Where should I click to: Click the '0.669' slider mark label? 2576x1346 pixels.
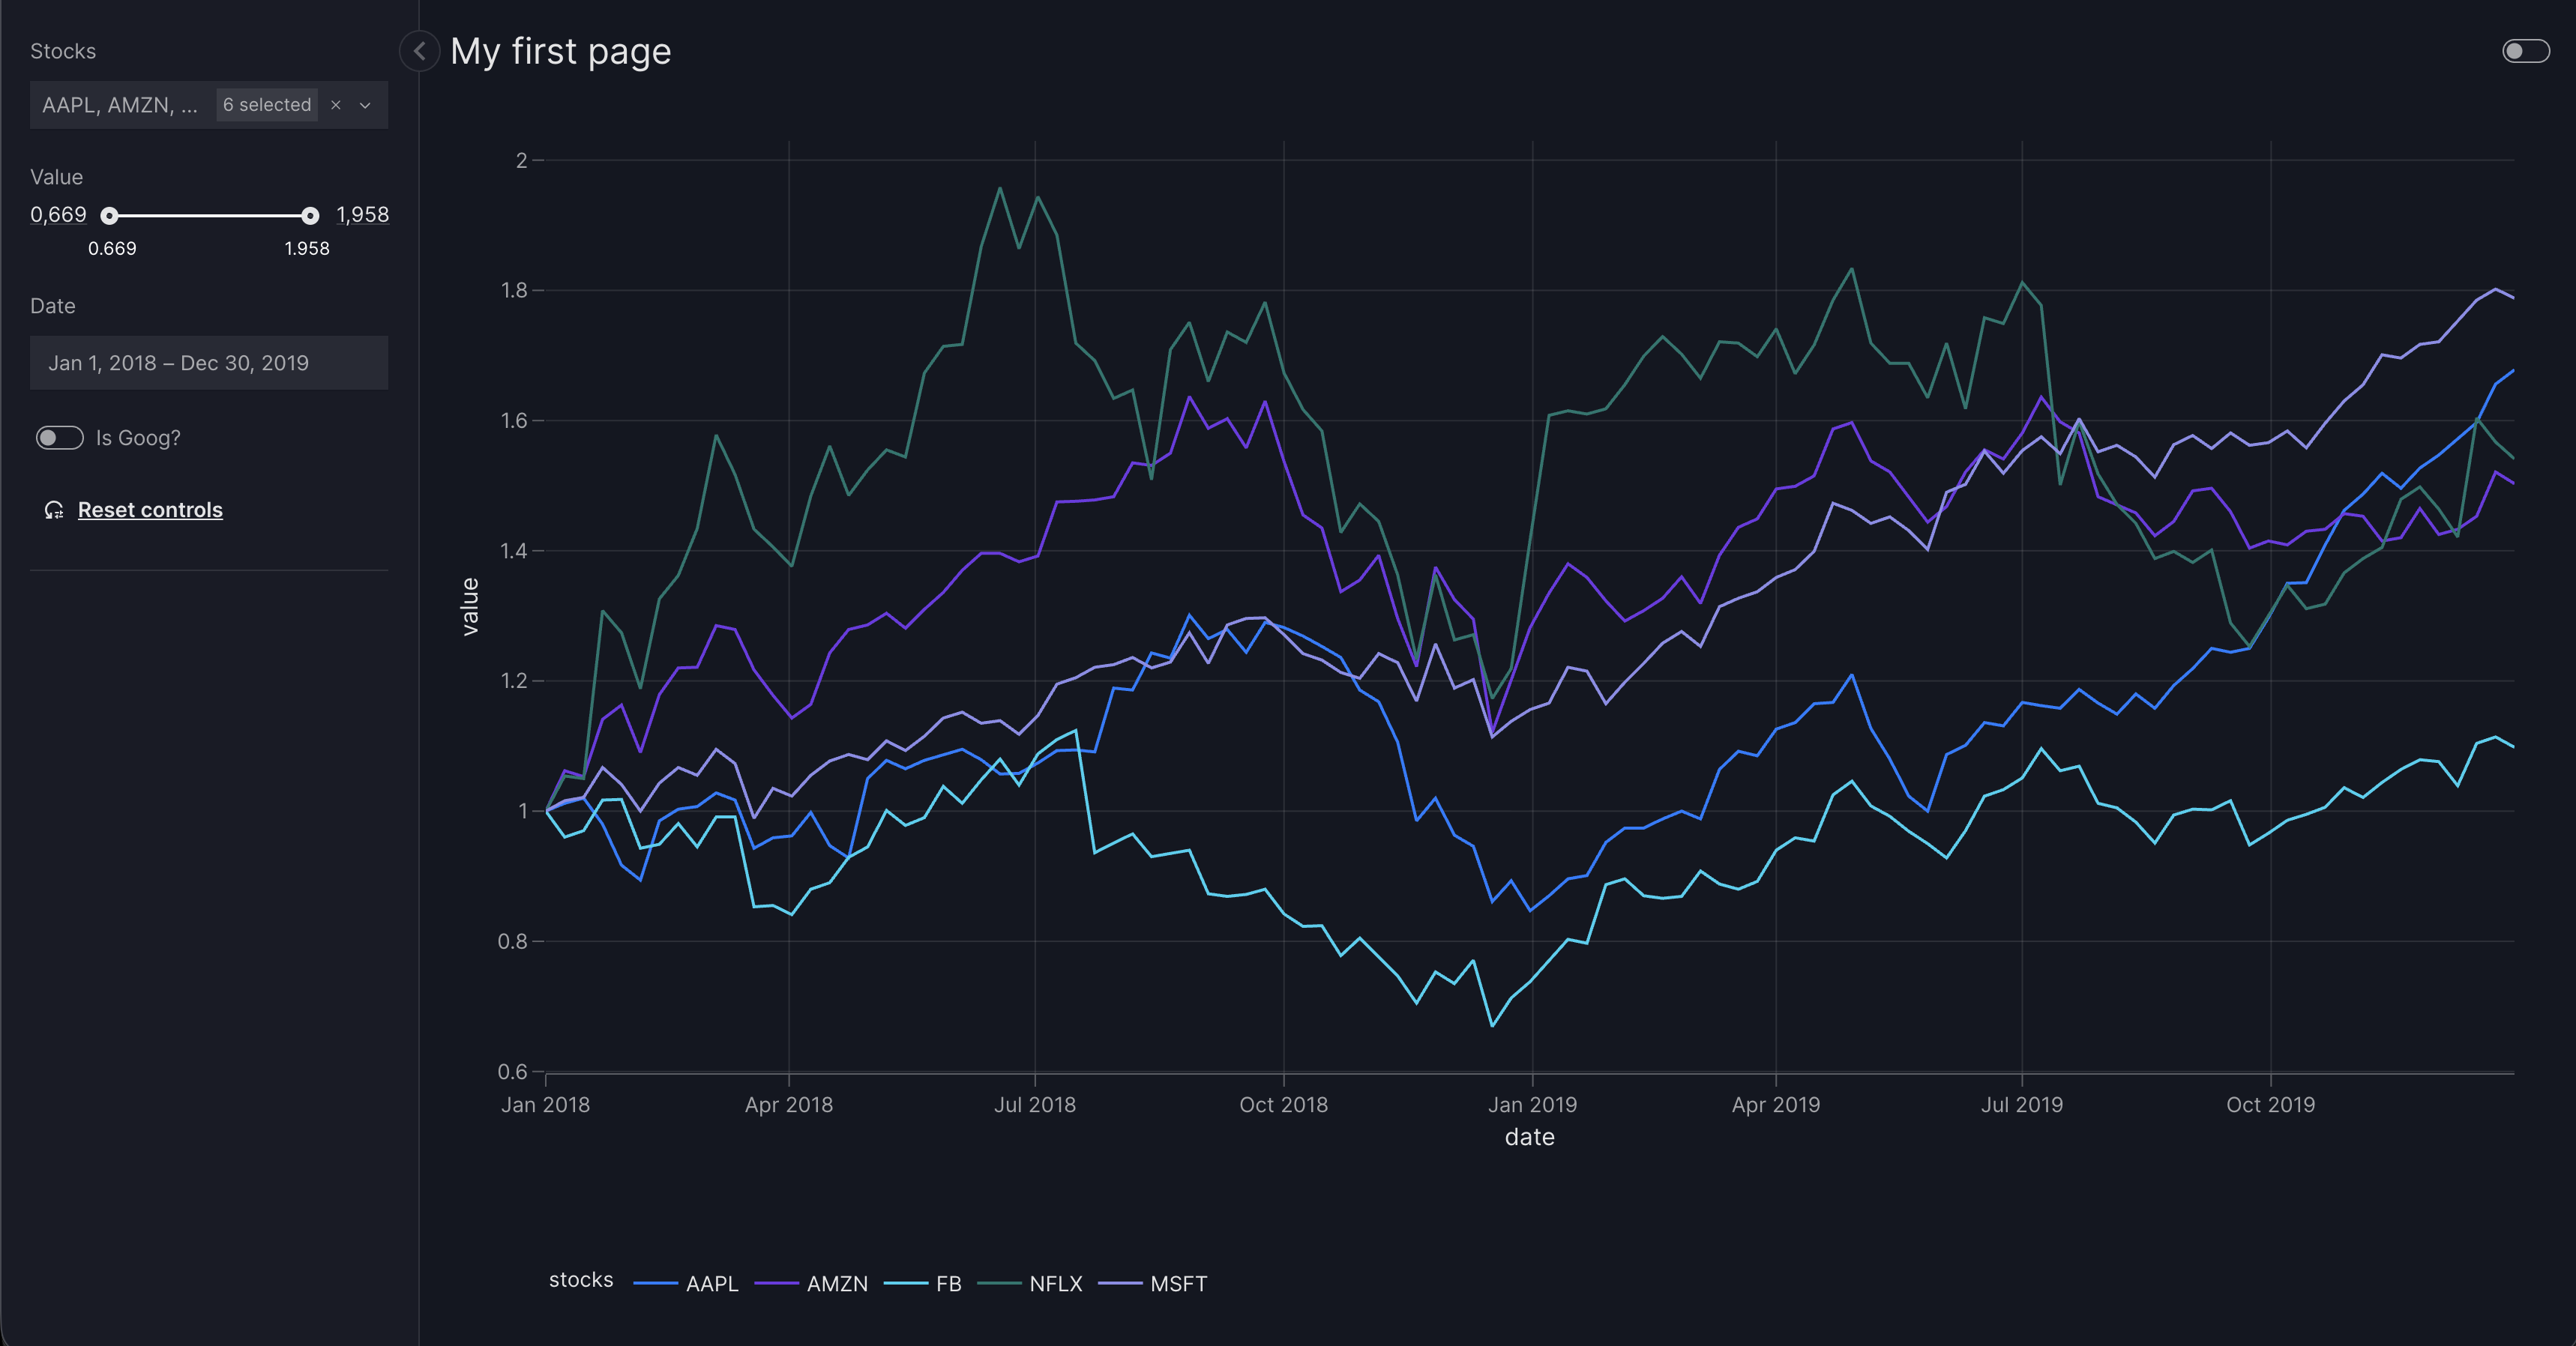point(112,248)
